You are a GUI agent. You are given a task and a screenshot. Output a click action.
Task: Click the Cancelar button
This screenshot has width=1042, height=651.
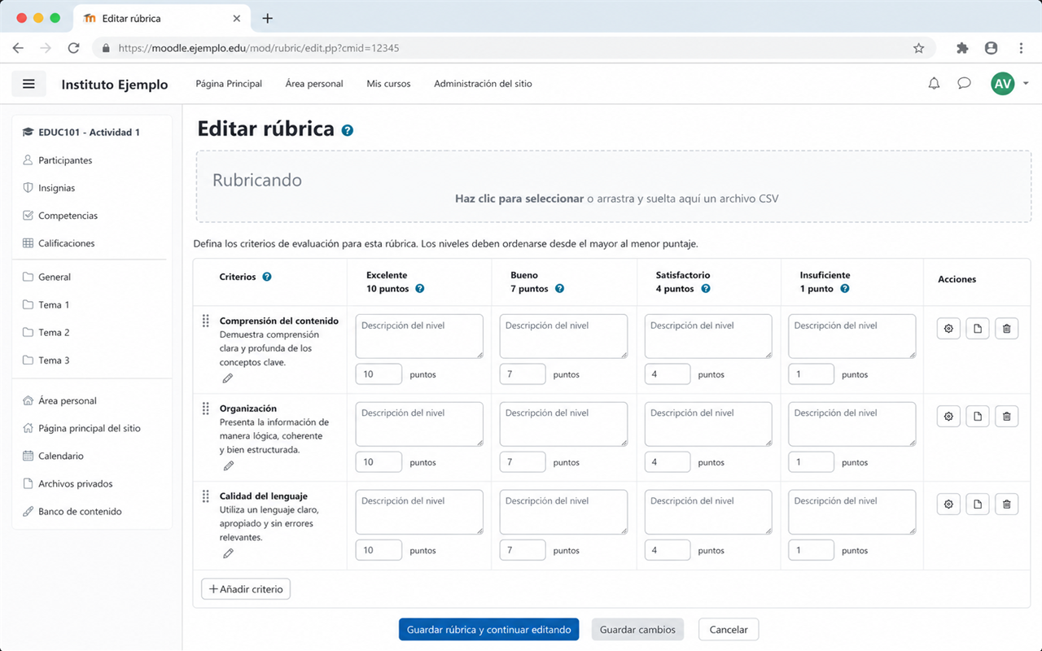[x=729, y=630]
